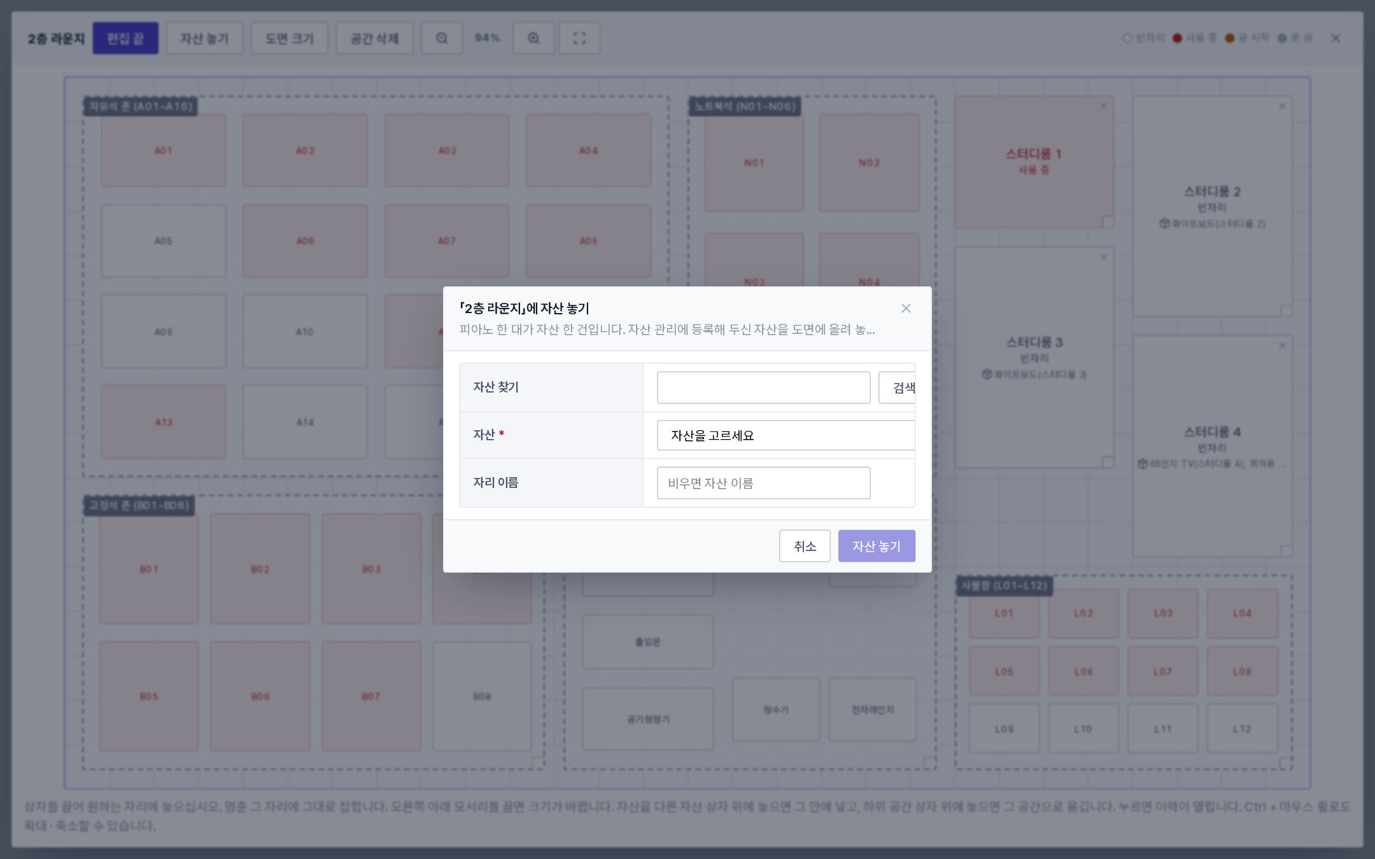The image size is (1375, 859).
Task: Select the 출입문 box
Action: point(648,641)
